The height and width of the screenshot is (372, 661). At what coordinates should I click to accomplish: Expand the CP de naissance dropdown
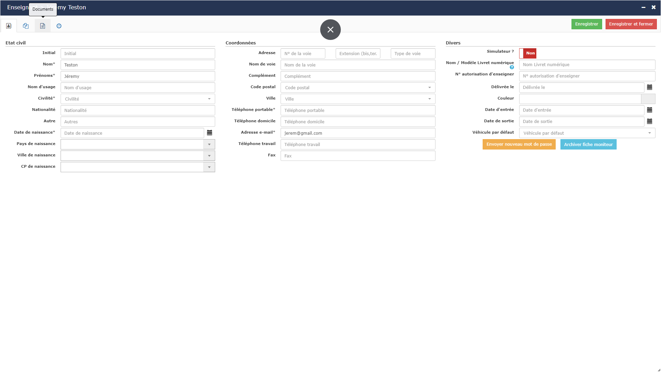tap(209, 167)
